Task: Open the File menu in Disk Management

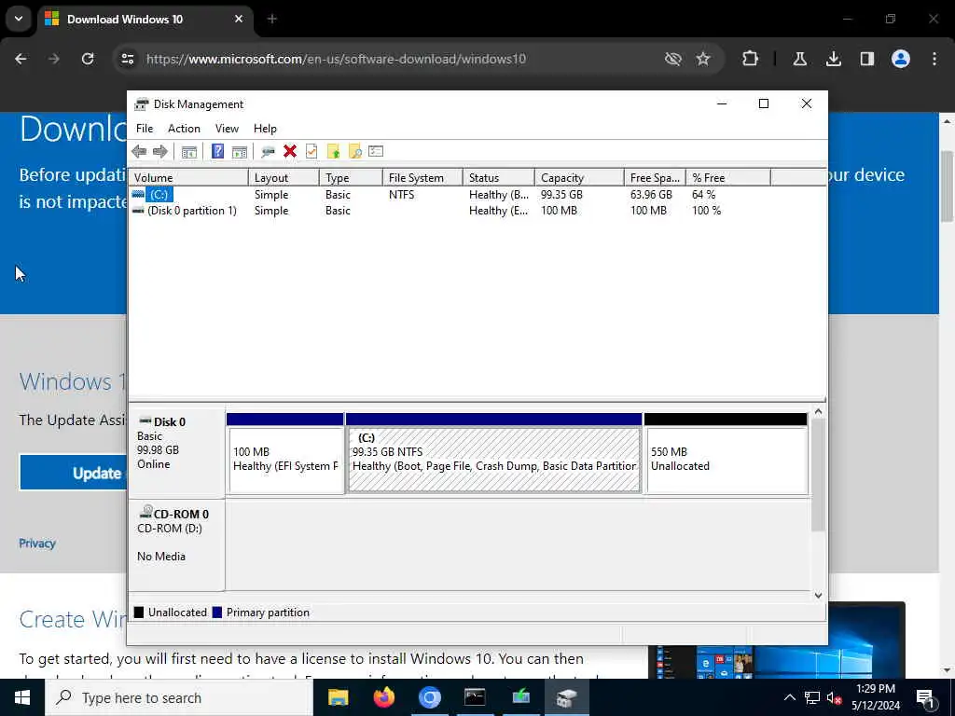Action: click(145, 129)
